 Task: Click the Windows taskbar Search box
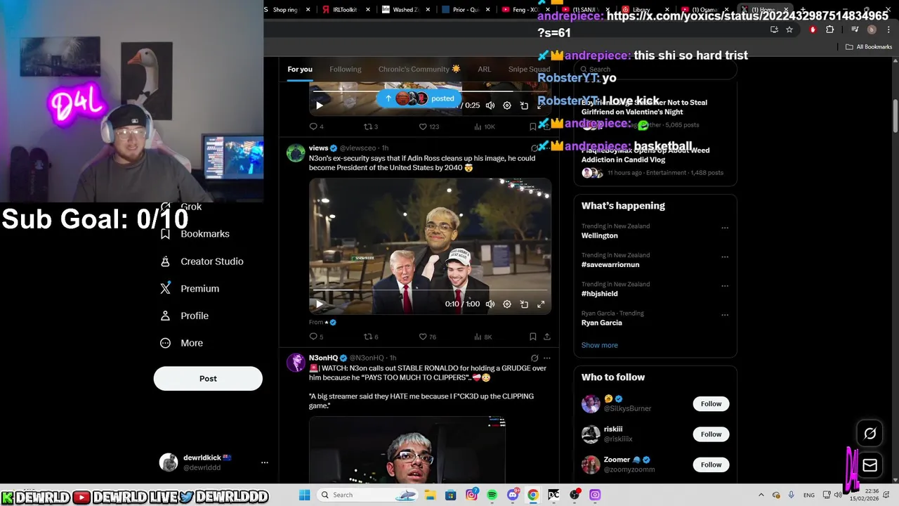click(x=367, y=495)
